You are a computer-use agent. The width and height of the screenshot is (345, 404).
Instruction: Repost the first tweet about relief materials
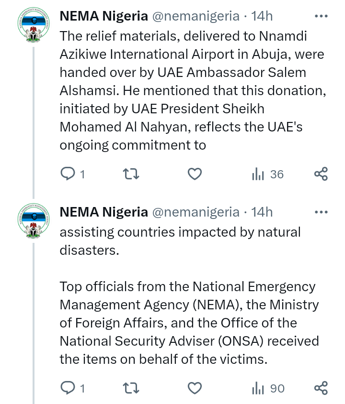(x=131, y=174)
